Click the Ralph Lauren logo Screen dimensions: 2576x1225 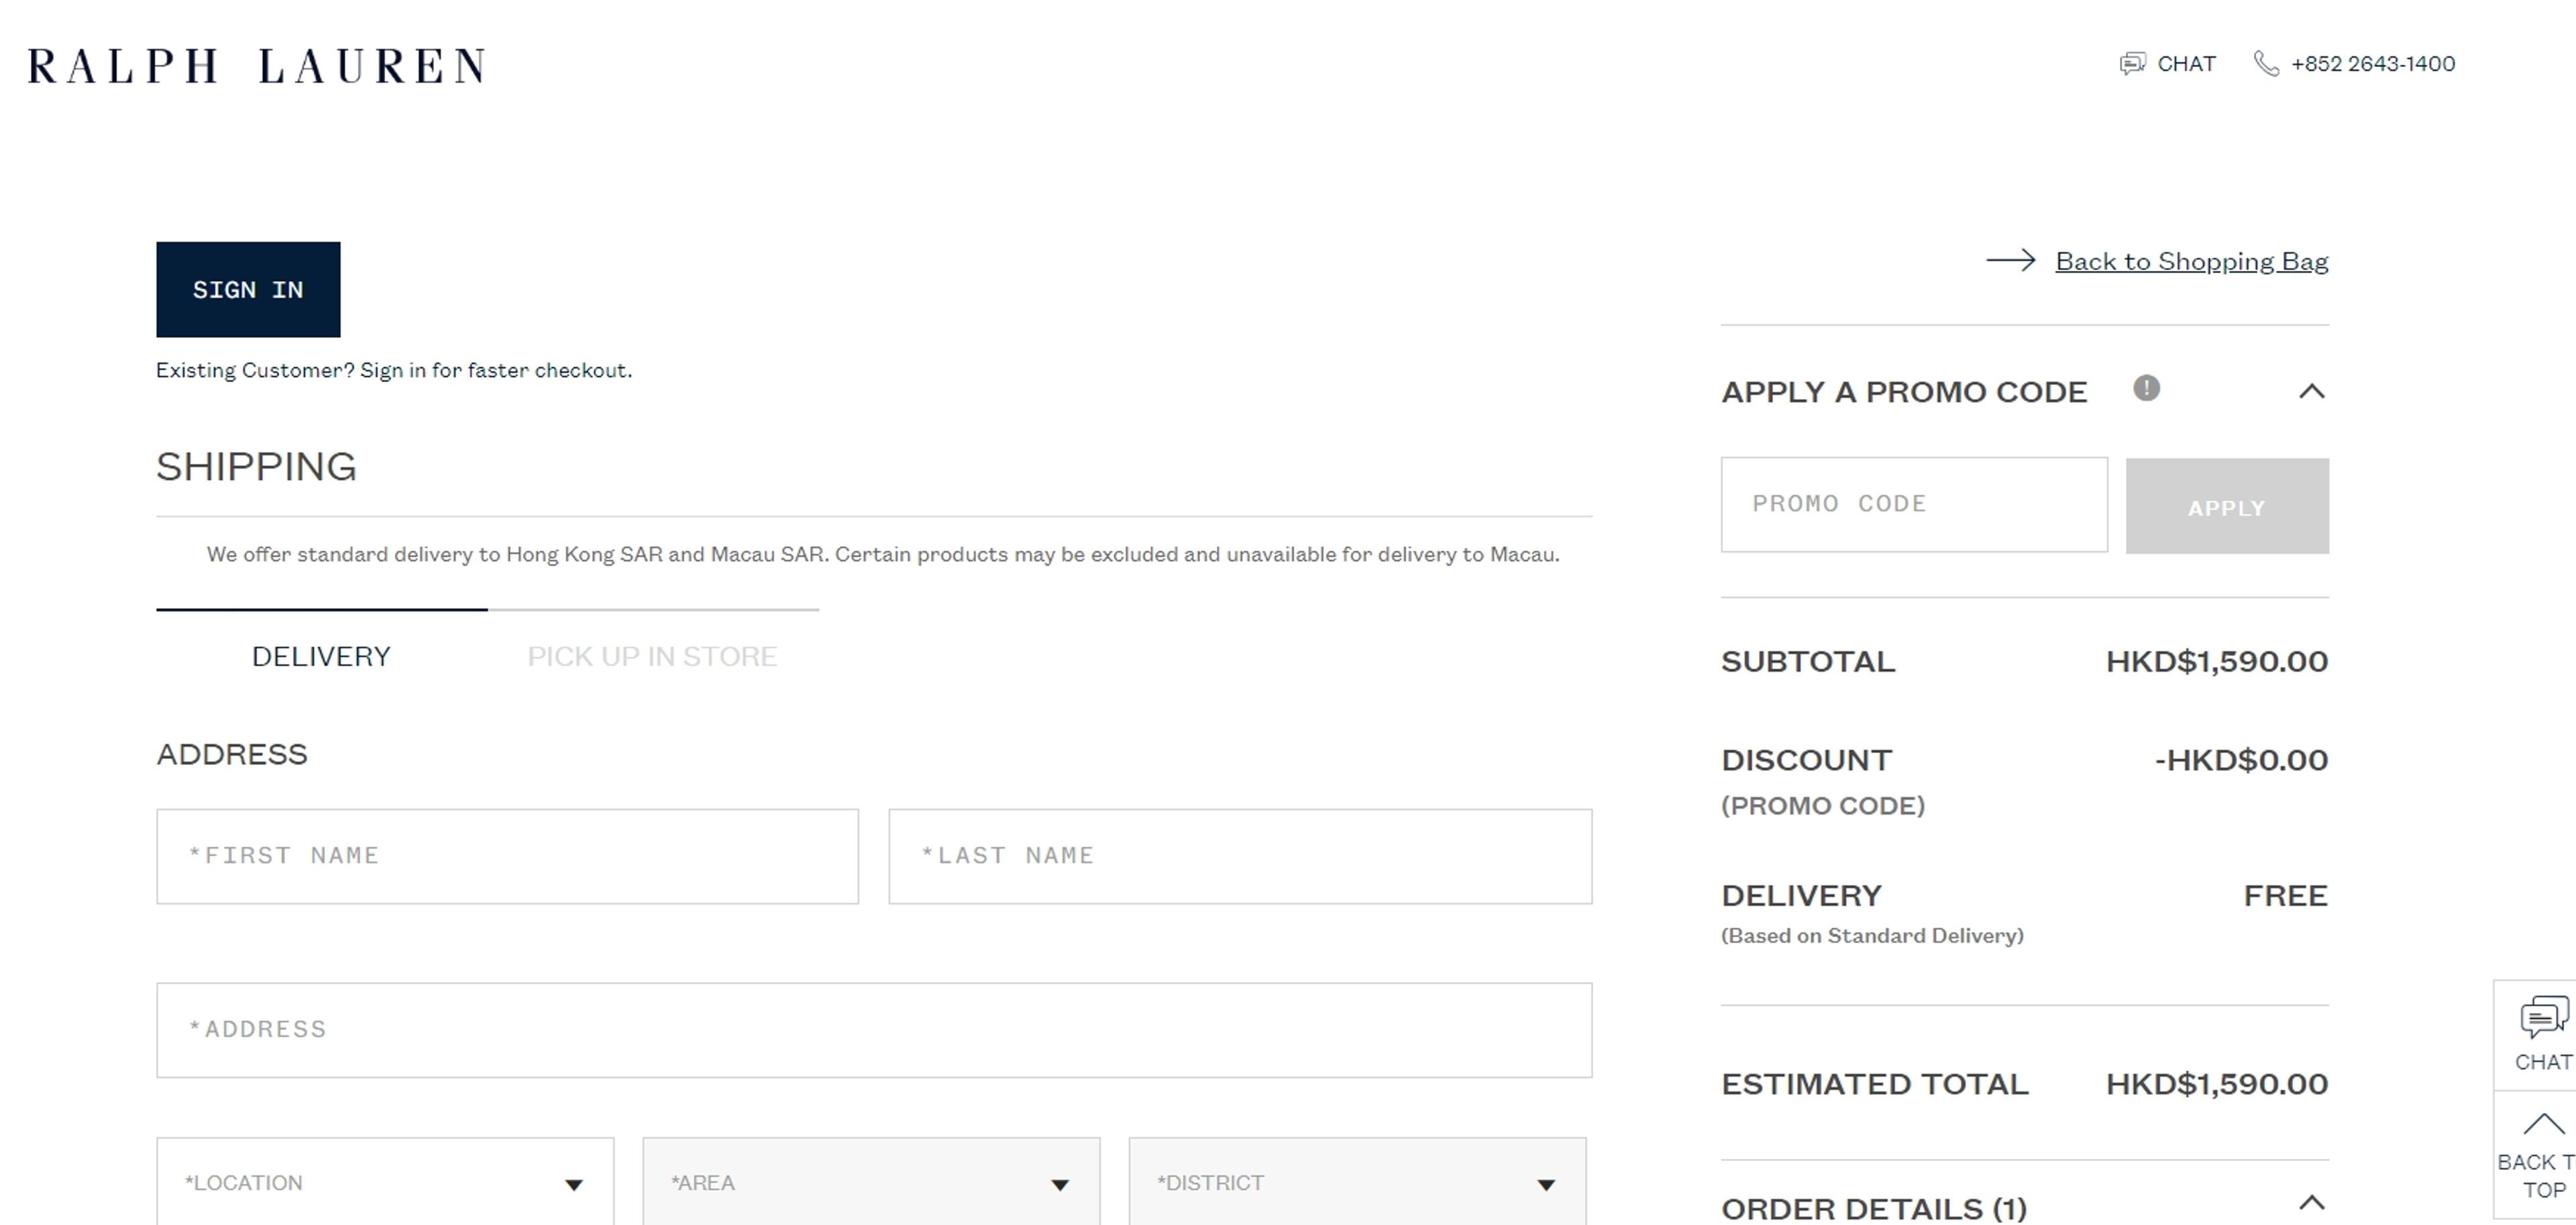(x=257, y=66)
